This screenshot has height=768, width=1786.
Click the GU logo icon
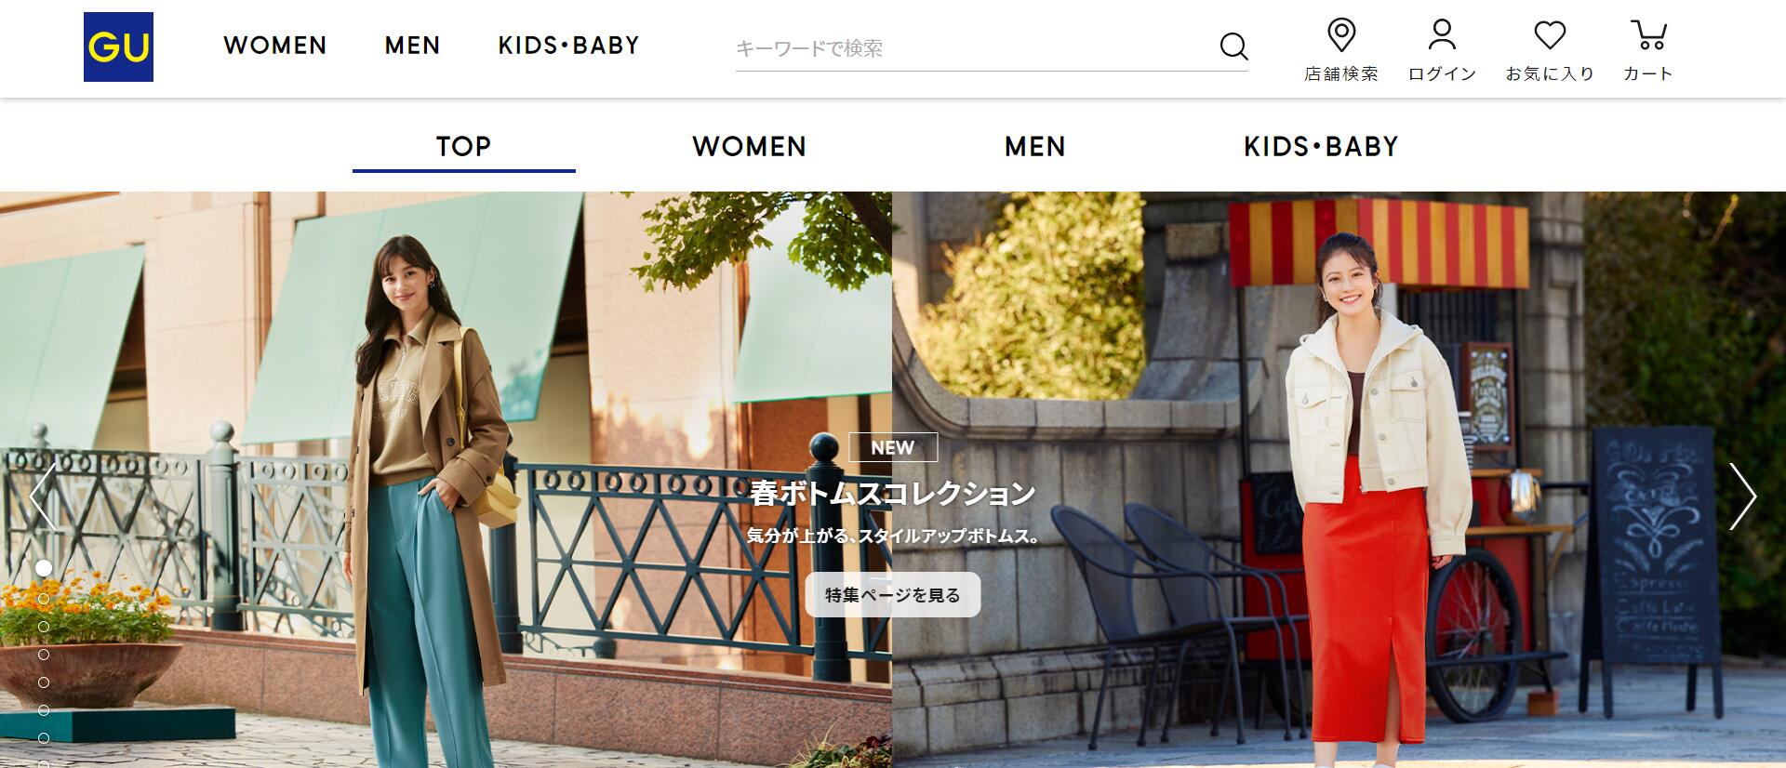point(118,47)
